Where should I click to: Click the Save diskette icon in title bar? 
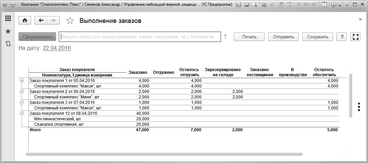pos(238,4)
